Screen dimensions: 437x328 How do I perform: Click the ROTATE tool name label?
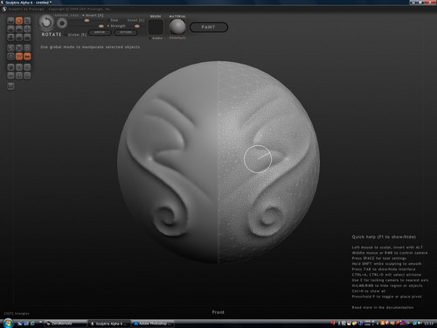[52, 34]
